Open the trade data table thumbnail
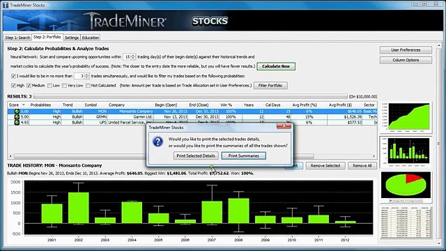 pyautogui.click(x=406, y=222)
